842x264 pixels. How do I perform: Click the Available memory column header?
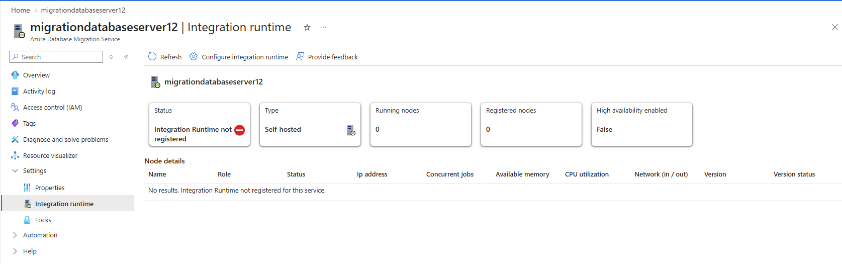pyautogui.click(x=522, y=174)
